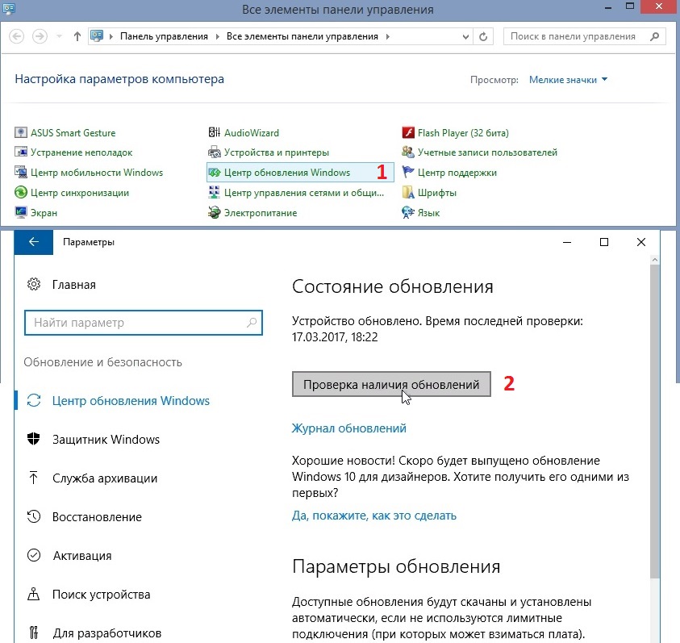Click Да, покажите, как это сделать link
The image size is (680, 643).
tap(373, 516)
